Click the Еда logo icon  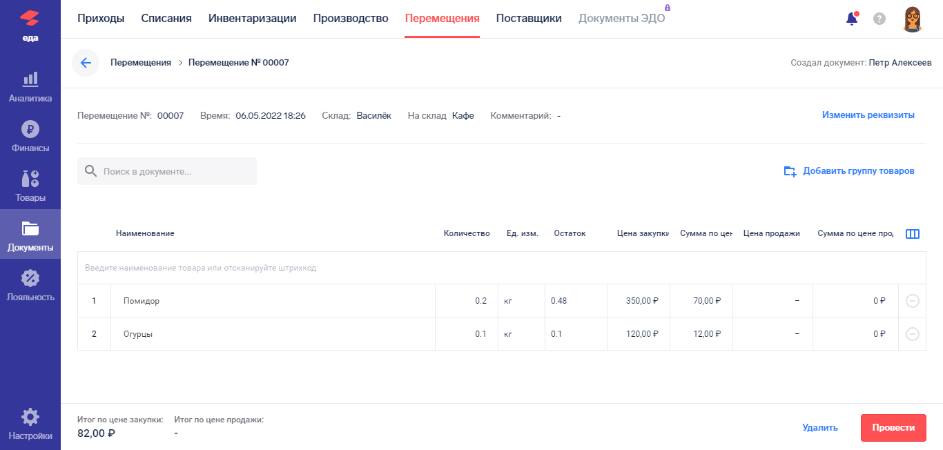pos(30,19)
